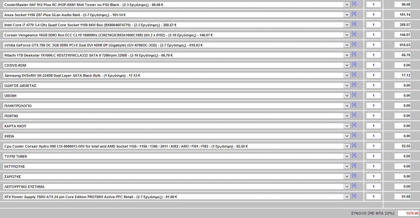Select the 92.55 price field
The width and height of the screenshot is (420, 218).
click(402, 146)
